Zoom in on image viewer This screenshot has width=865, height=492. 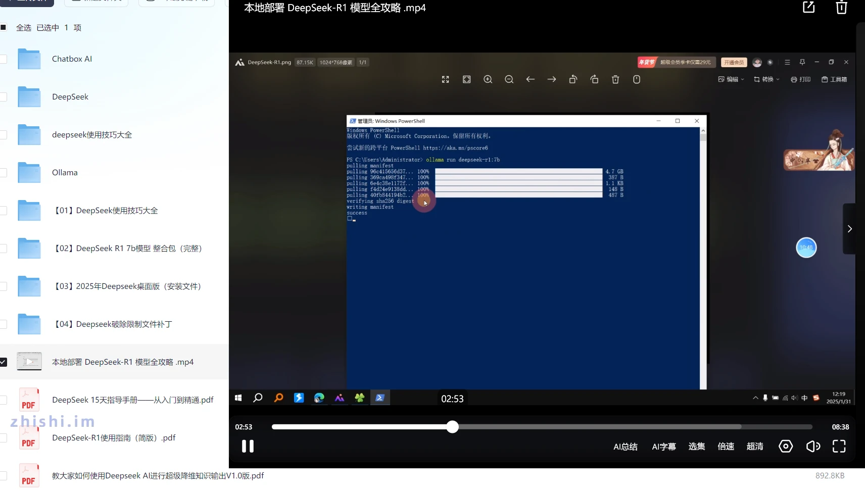click(x=488, y=79)
